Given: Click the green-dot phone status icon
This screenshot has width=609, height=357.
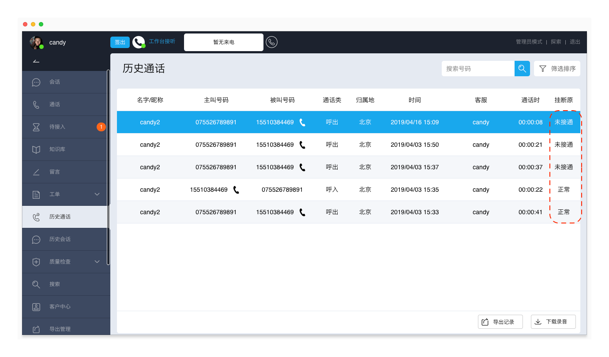Looking at the screenshot, I should [x=139, y=42].
